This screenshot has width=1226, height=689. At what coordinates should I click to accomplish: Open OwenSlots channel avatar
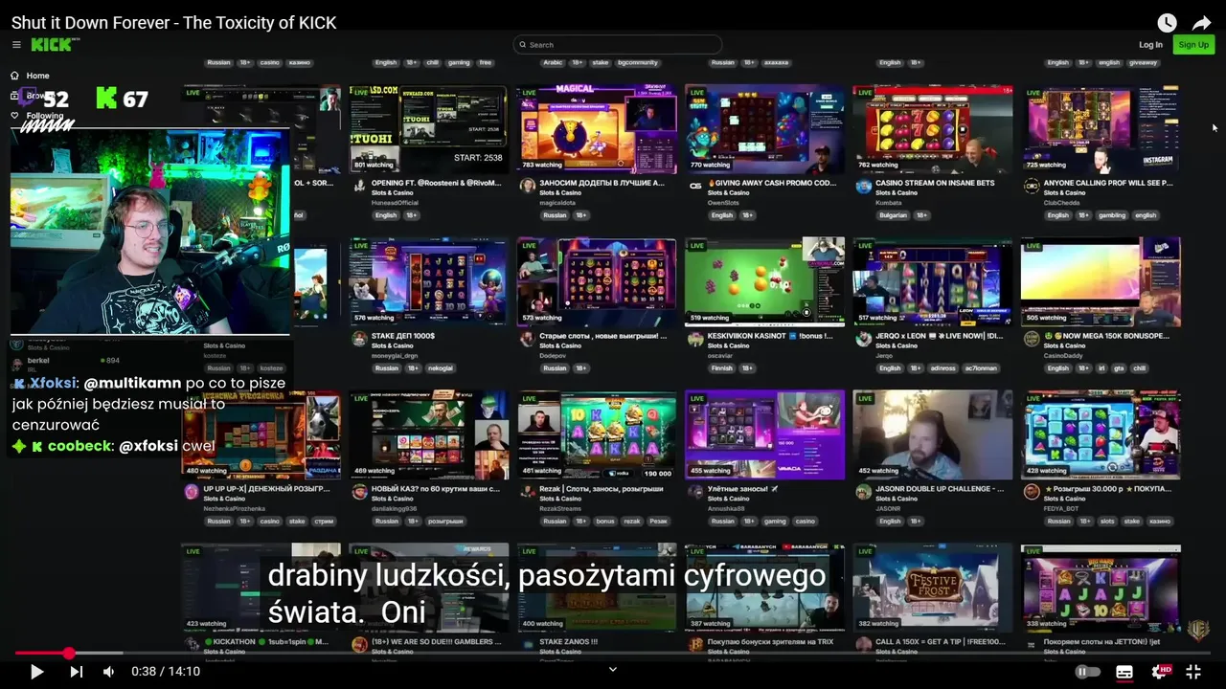coord(695,187)
